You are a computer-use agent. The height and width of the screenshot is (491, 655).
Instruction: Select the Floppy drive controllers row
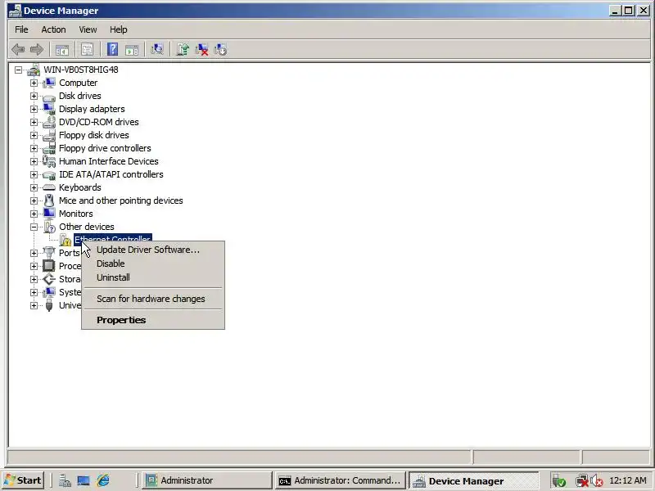click(x=105, y=148)
